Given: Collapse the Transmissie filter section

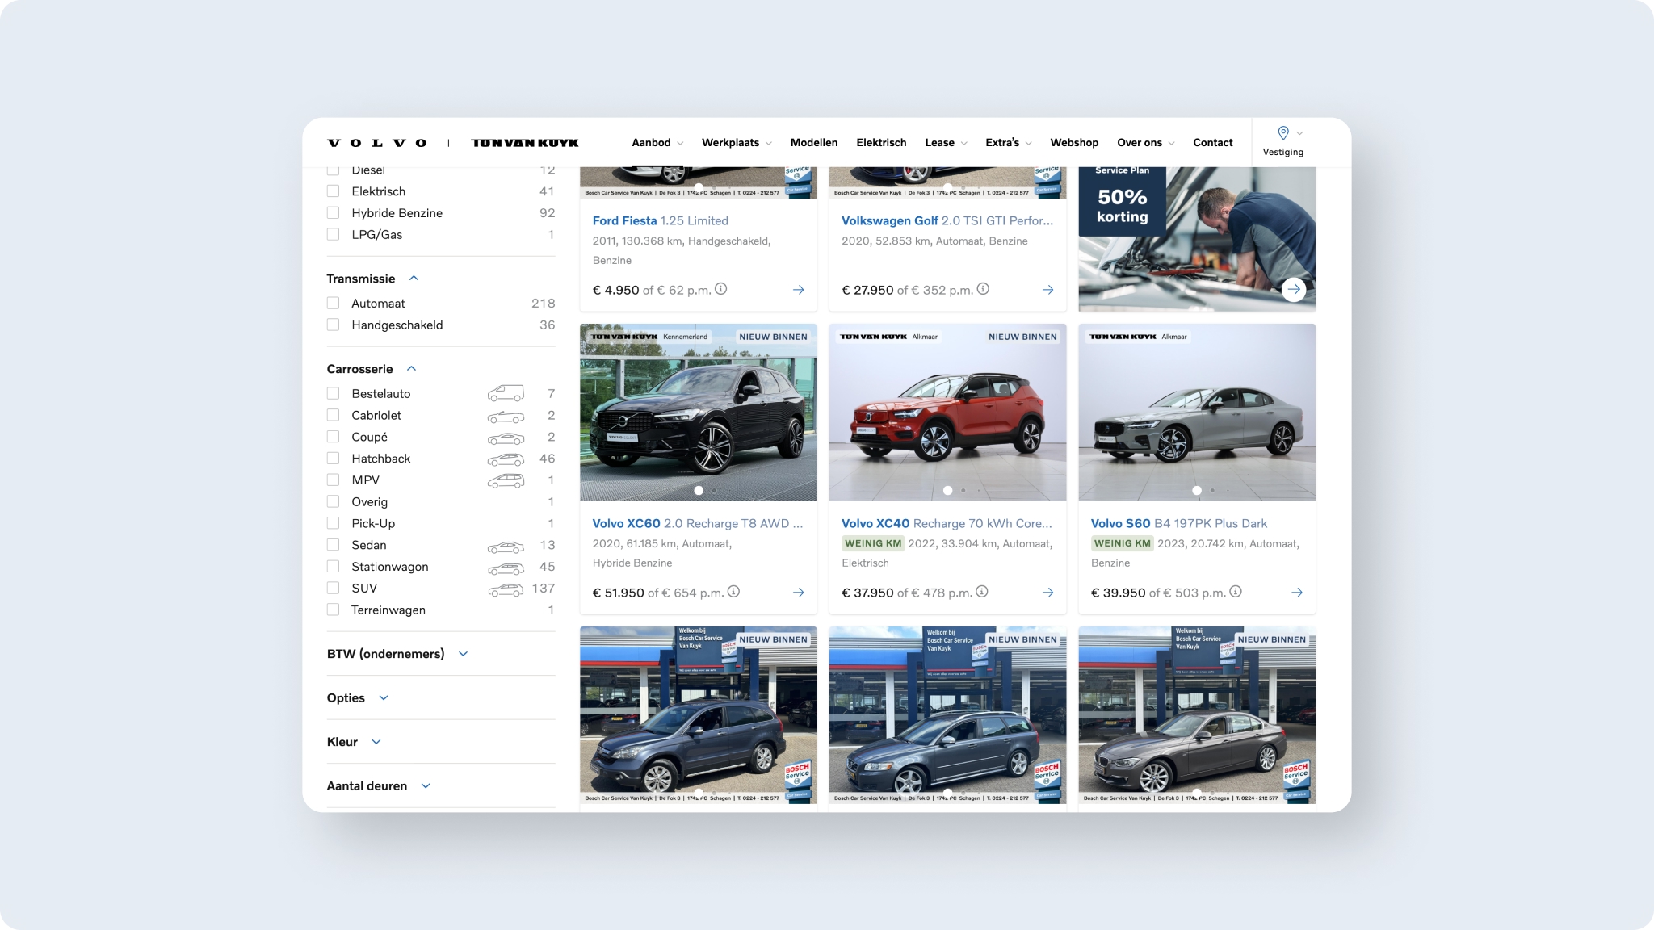Looking at the screenshot, I should click(414, 279).
